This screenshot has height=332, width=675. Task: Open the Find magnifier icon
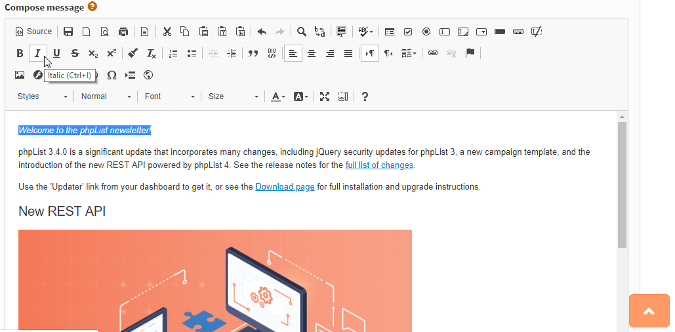[x=302, y=31]
